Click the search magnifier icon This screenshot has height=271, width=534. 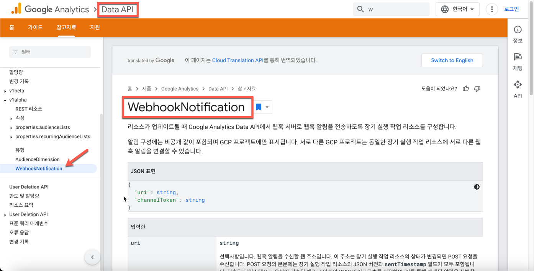[360, 9]
